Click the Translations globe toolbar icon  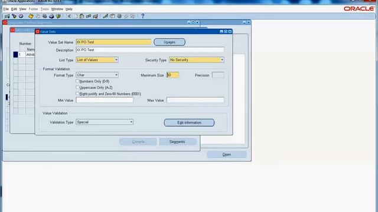click(119, 16)
